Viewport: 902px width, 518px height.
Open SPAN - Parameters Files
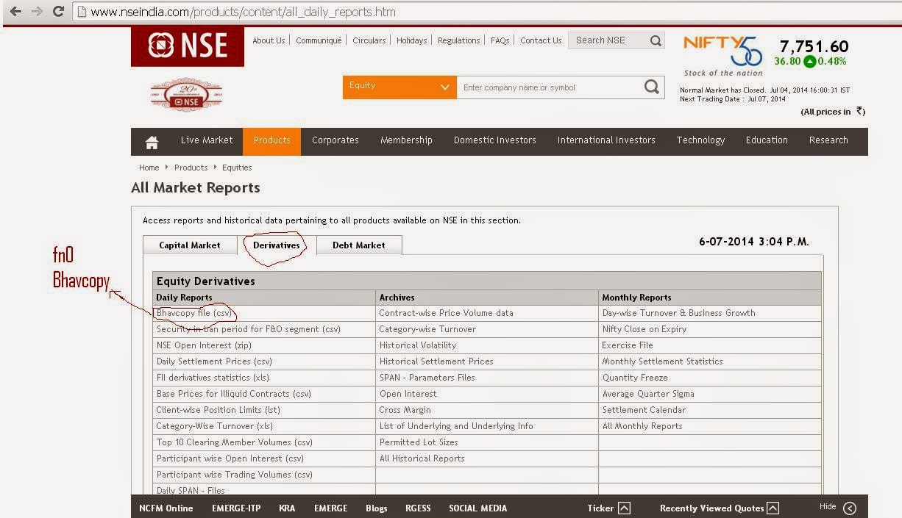(427, 378)
